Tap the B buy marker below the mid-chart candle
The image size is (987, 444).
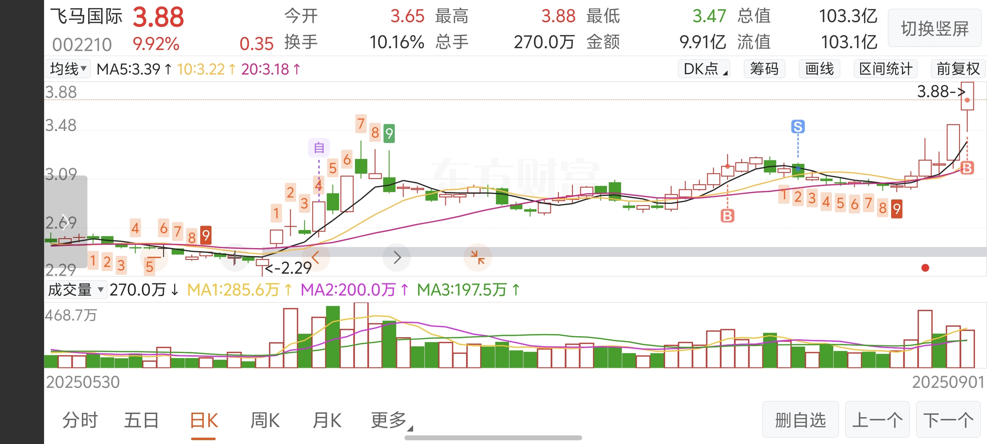tap(727, 216)
